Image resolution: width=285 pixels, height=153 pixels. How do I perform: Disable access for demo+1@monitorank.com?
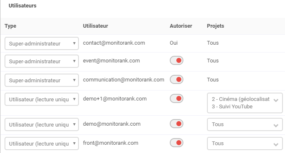coord(176,98)
